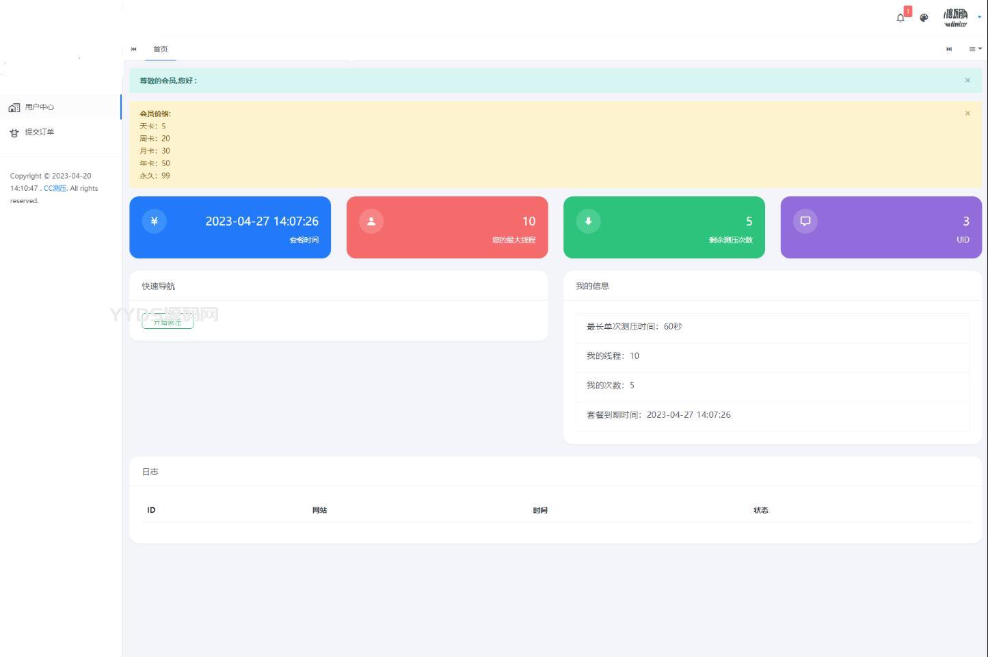Image resolution: width=988 pixels, height=657 pixels.
Task: Open 用户中心 in the sidebar
Action: click(x=40, y=107)
